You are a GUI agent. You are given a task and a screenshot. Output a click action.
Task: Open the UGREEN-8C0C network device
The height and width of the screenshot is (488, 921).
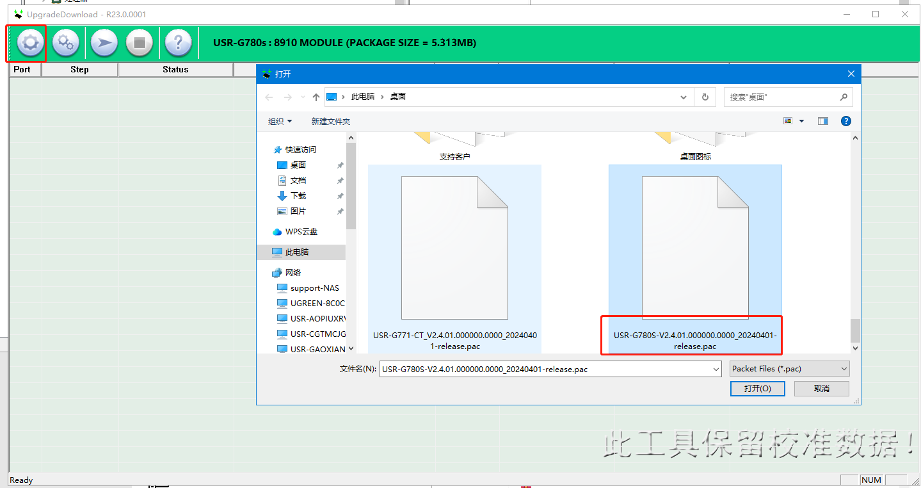(311, 303)
